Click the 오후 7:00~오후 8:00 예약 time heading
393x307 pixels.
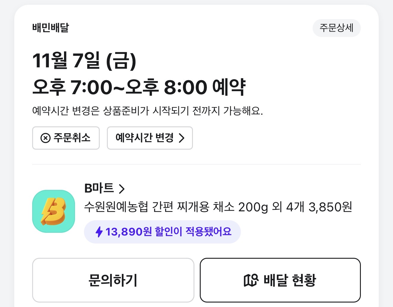139,87
